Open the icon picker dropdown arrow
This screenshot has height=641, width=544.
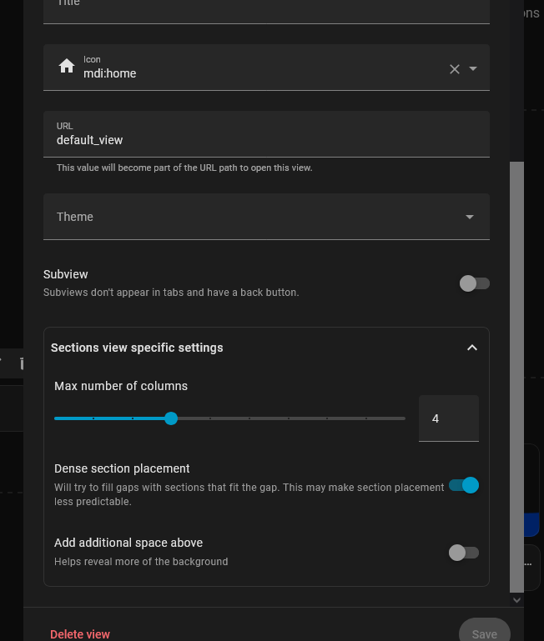(473, 68)
